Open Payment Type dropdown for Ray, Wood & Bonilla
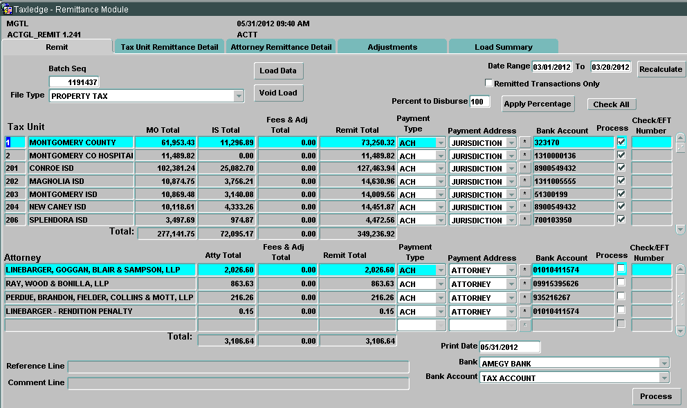Image resolution: width=687 pixels, height=408 pixels. (441, 284)
